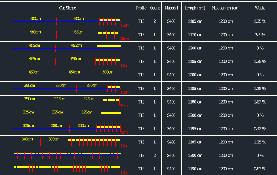Click the red 5cm leftover label

125,133
